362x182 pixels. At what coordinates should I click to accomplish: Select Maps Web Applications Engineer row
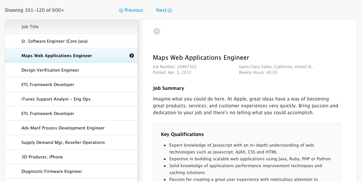point(57,56)
